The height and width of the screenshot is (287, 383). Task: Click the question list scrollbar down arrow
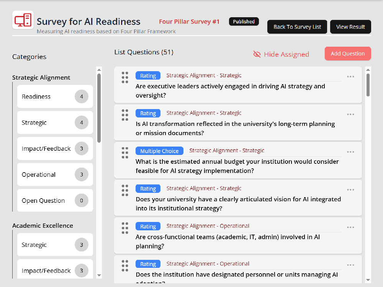click(368, 280)
